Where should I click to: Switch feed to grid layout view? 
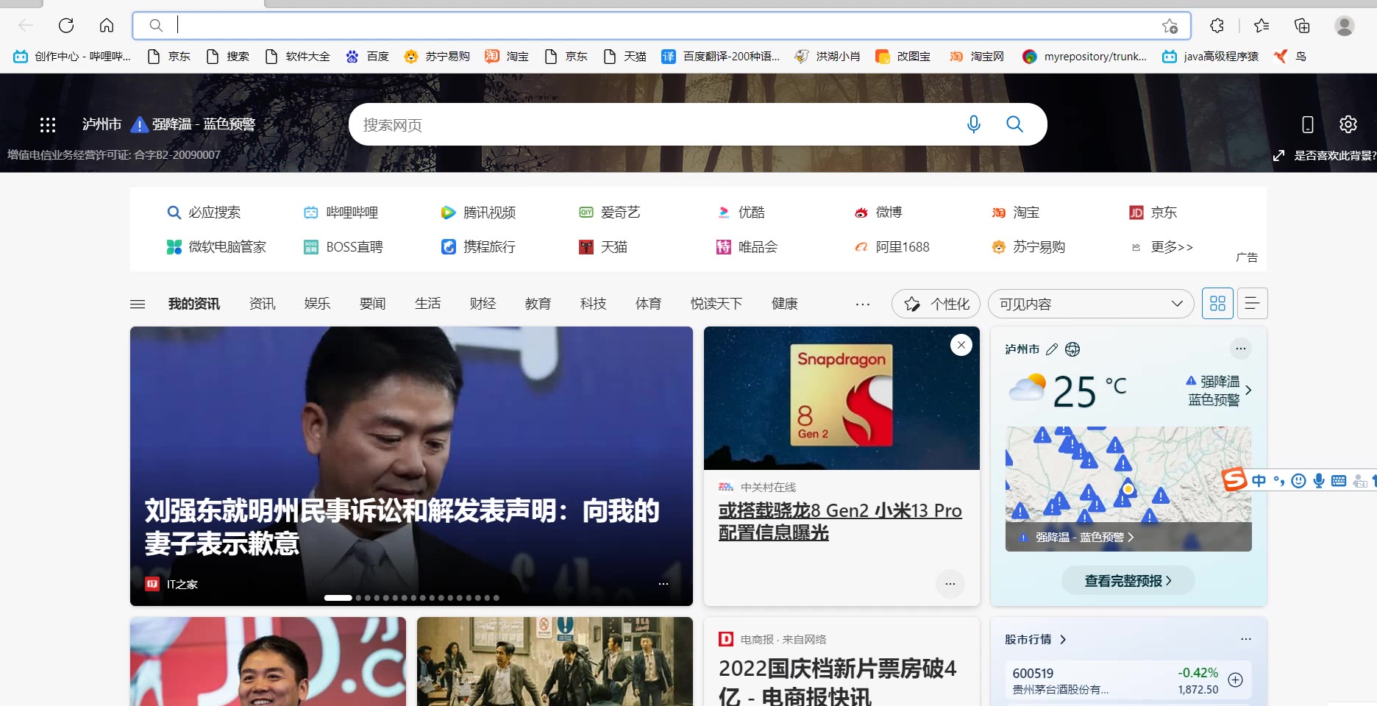1217,304
